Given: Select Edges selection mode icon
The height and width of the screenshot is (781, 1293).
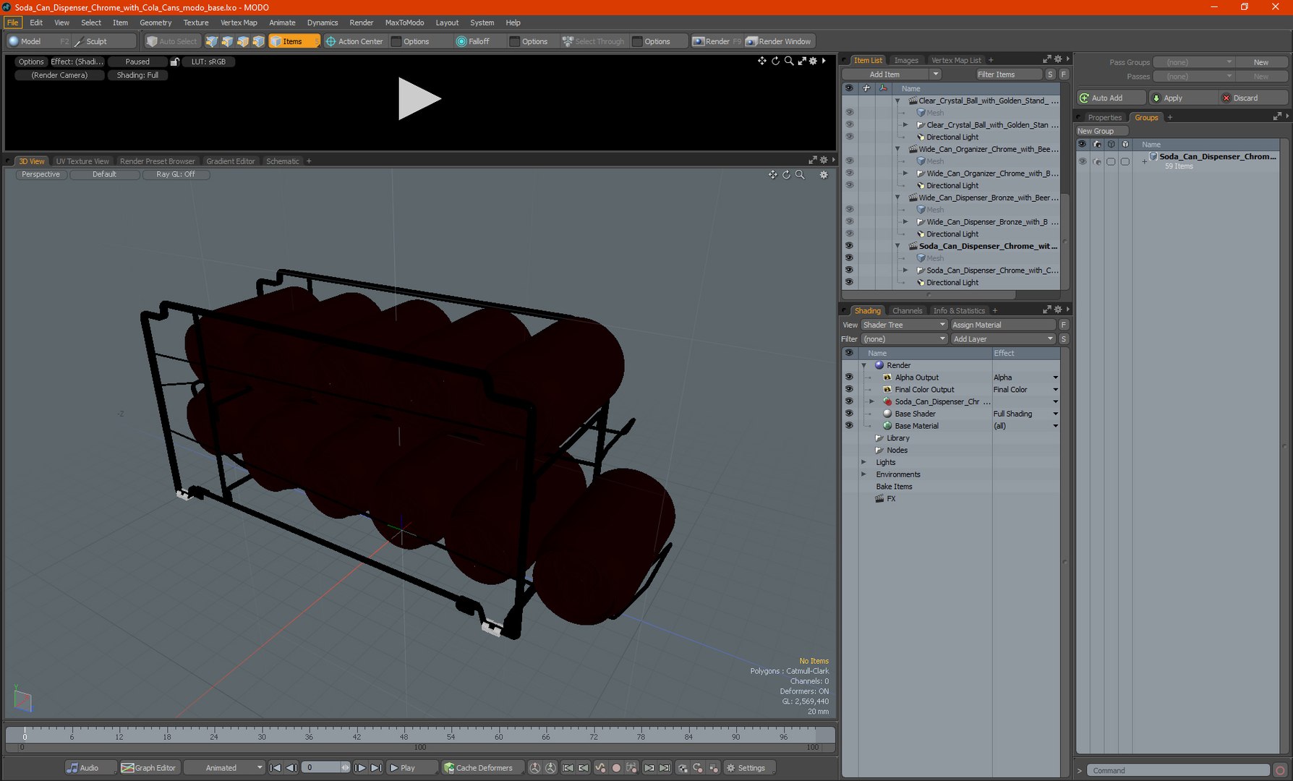Looking at the screenshot, I should pyautogui.click(x=227, y=41).
